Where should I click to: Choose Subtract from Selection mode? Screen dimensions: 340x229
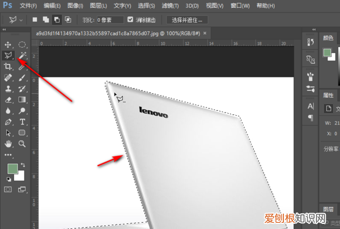pos(57,20)
